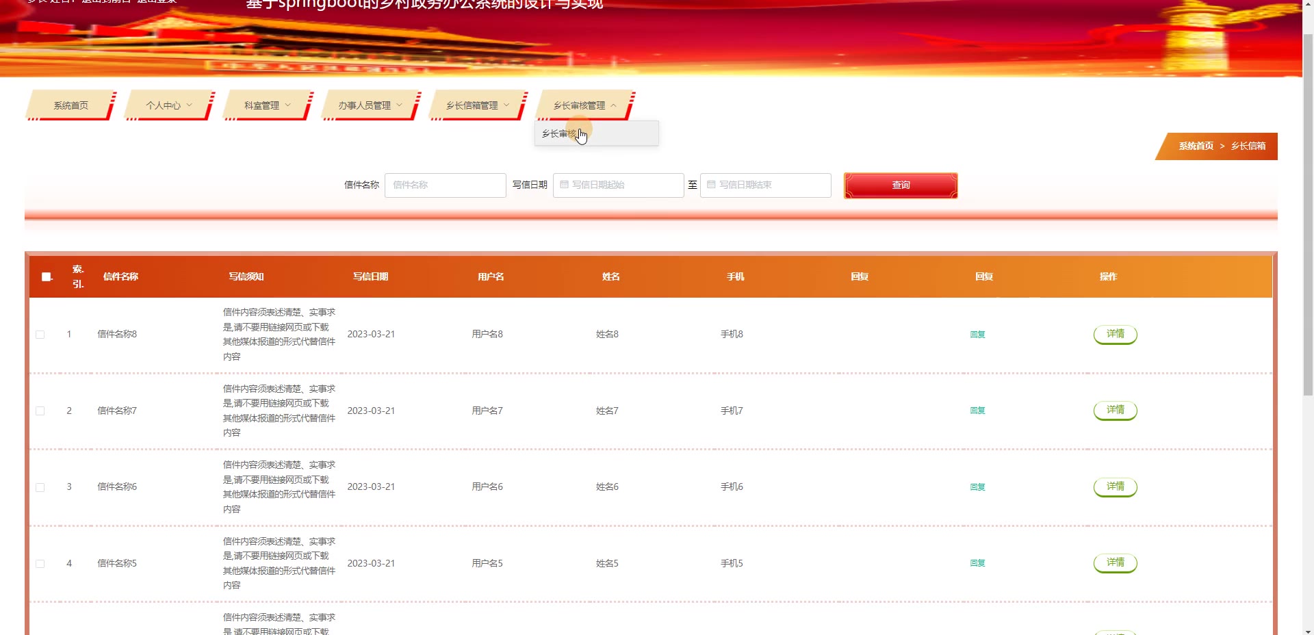Screen dimensions: 1314x635
Task: Click the 用户名5 cell
Action: tap(487, 563)
